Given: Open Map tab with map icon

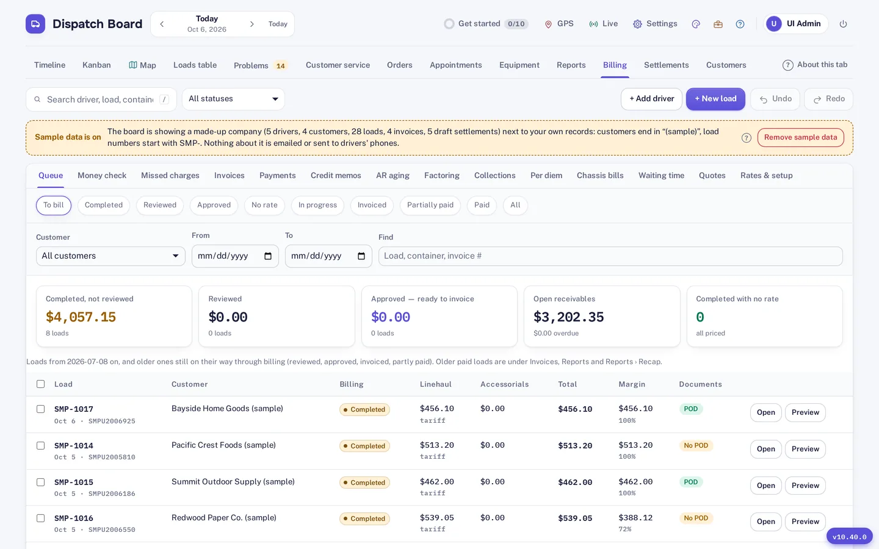Looking at the screenshot, I should (142, 65).
